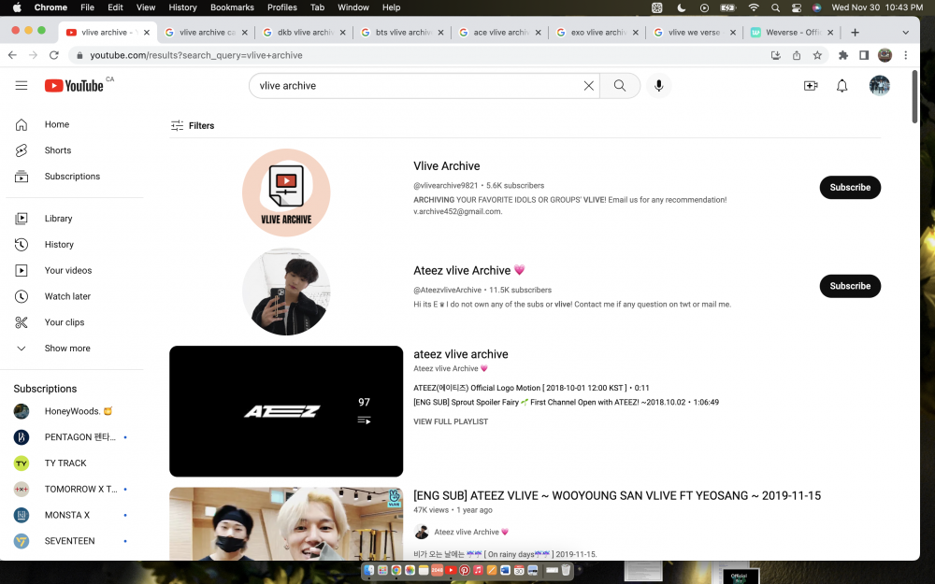Start voice search with microphone icon

click(x=659, y=86)
